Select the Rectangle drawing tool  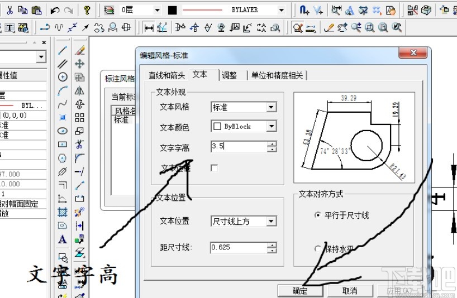click(x=63, y=145)
